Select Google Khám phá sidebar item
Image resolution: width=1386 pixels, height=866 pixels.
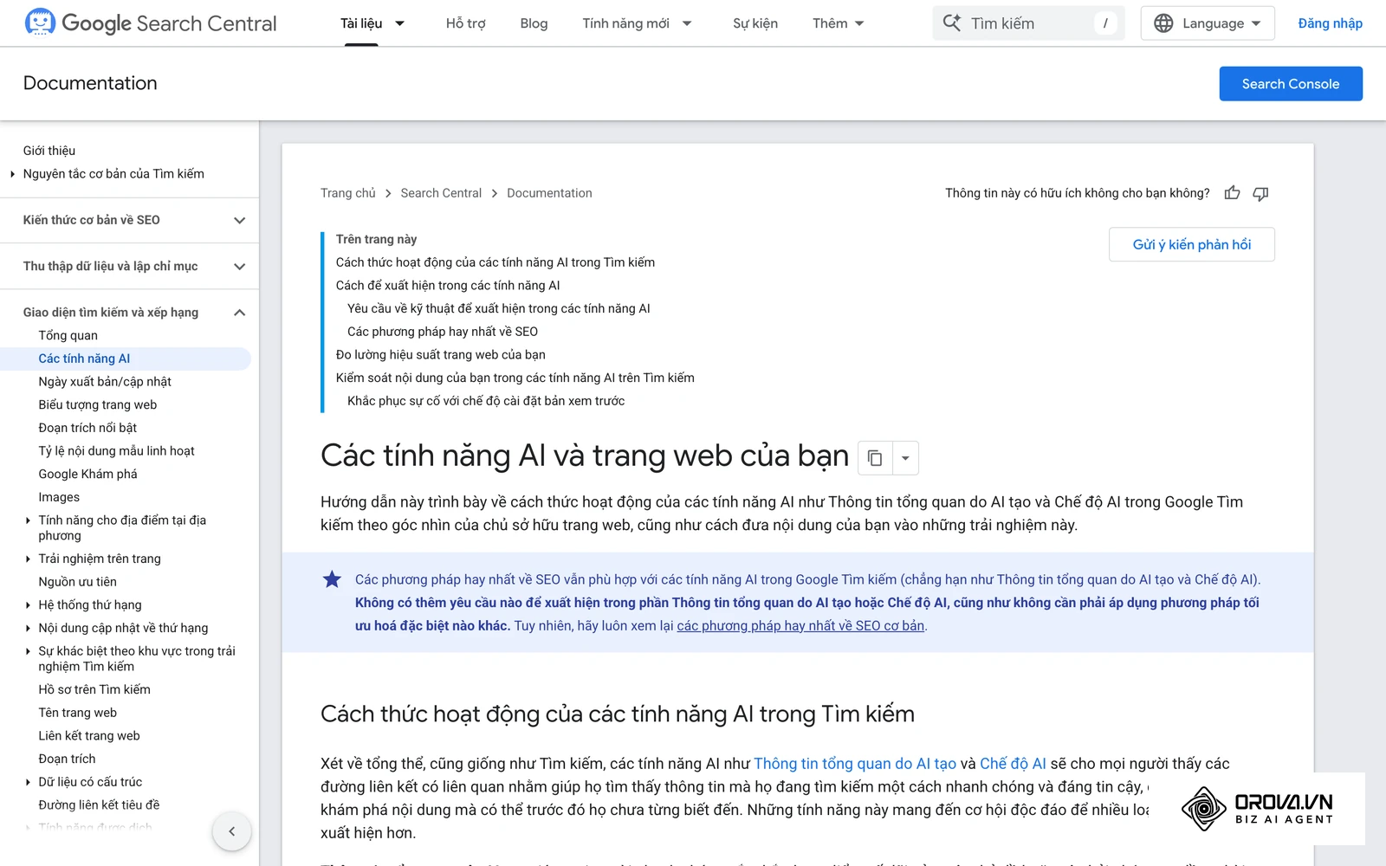click(x=87, y=474)
